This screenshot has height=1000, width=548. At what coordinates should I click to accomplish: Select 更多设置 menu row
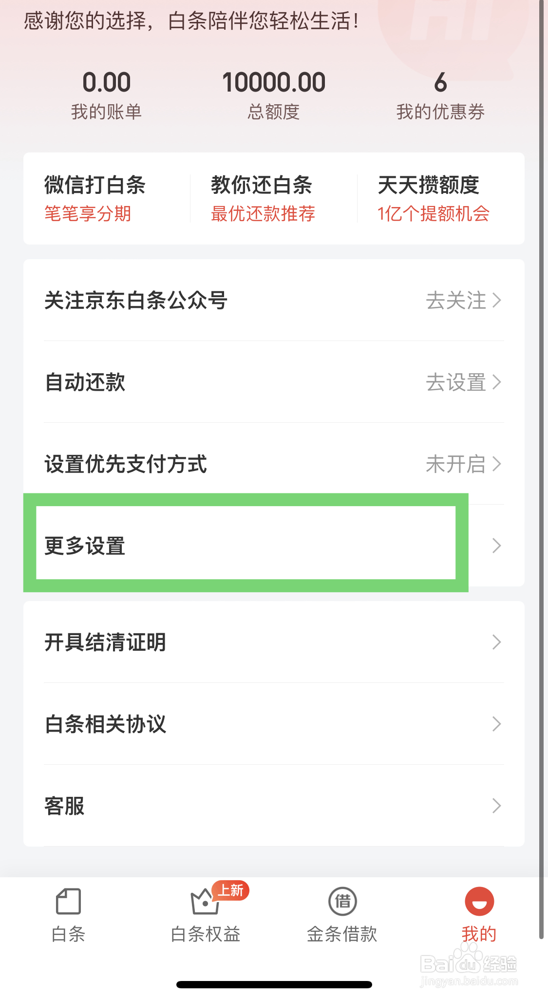(x=85, y=546)
